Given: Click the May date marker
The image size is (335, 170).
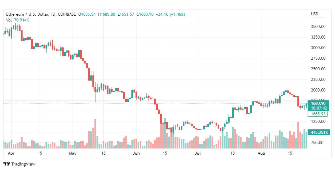Looking at the screenshot, I should (73, 153).
